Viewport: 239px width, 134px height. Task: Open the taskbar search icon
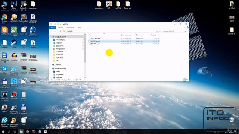[9, 131]
